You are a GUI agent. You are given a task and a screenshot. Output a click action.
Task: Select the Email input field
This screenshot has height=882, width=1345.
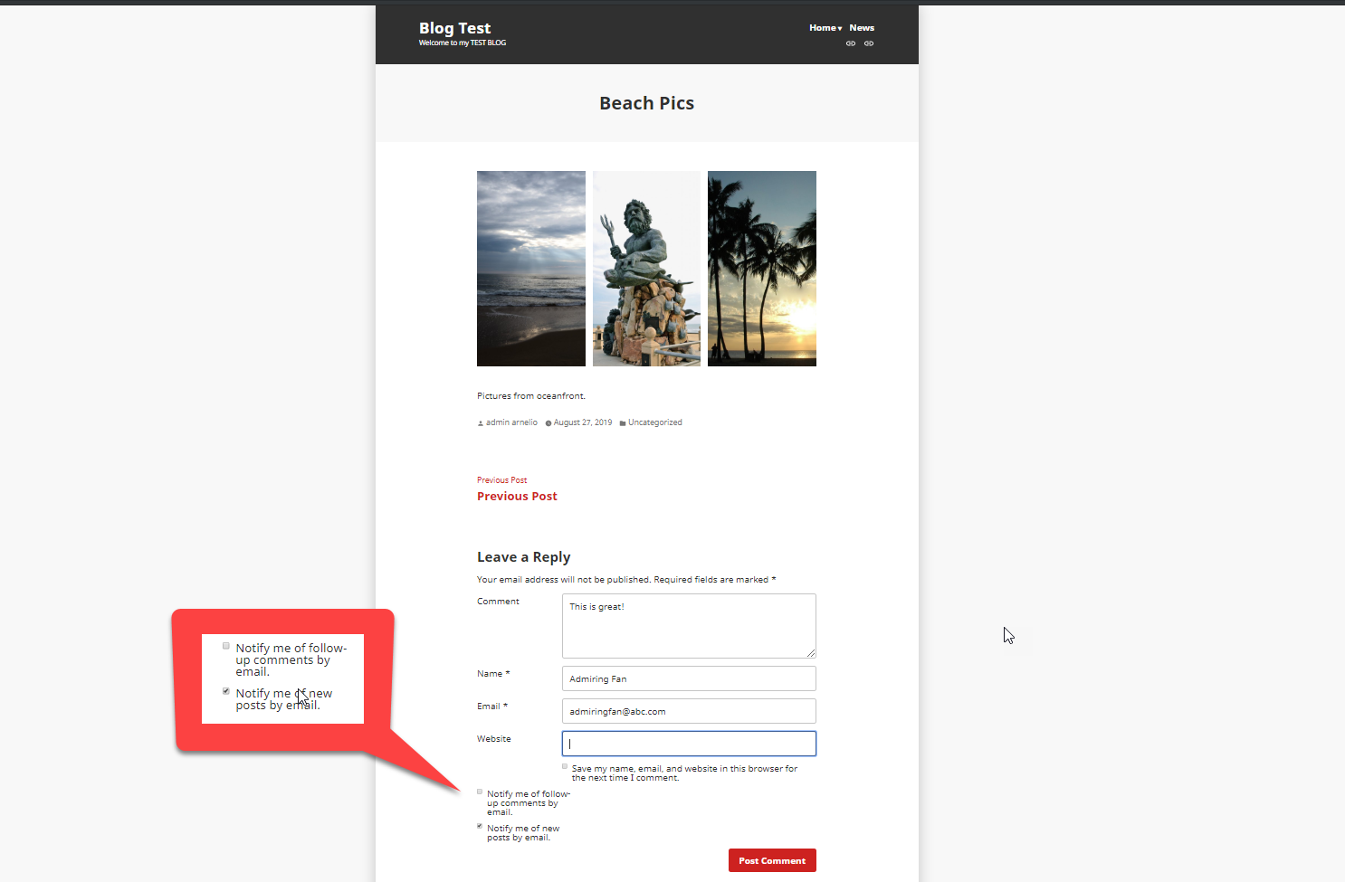click(688, 711)
